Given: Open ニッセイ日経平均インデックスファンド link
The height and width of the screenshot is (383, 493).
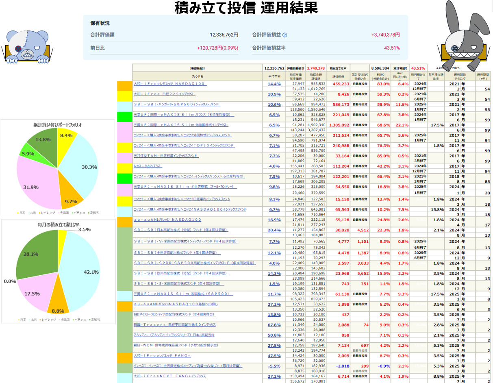Looking at the screenshot, I should tap(182, 199).
